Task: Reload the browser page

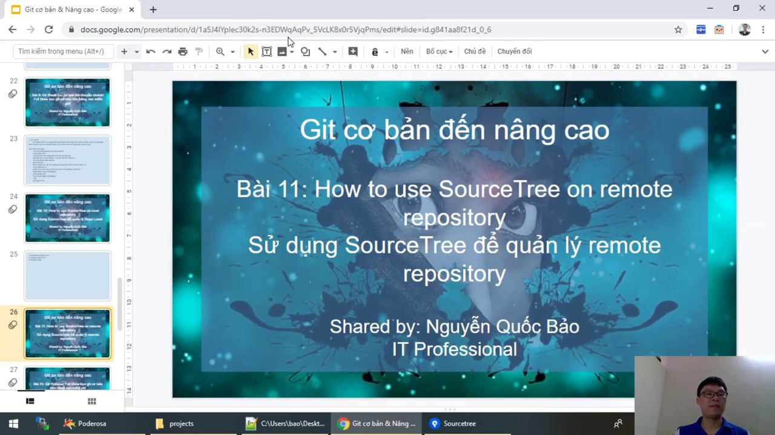Action: [48, 30]
